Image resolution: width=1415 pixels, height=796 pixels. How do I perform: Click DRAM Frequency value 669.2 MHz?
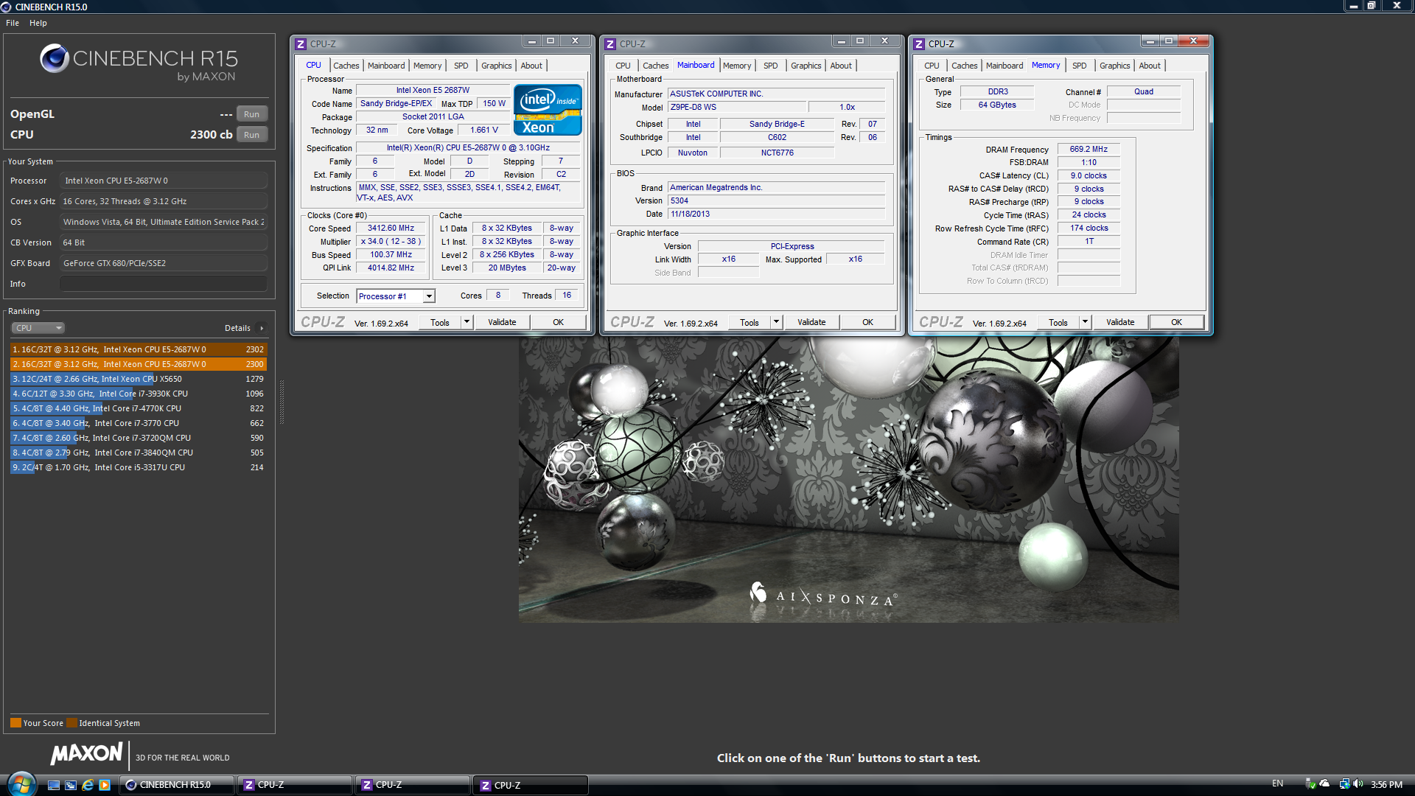[1089, 150]
